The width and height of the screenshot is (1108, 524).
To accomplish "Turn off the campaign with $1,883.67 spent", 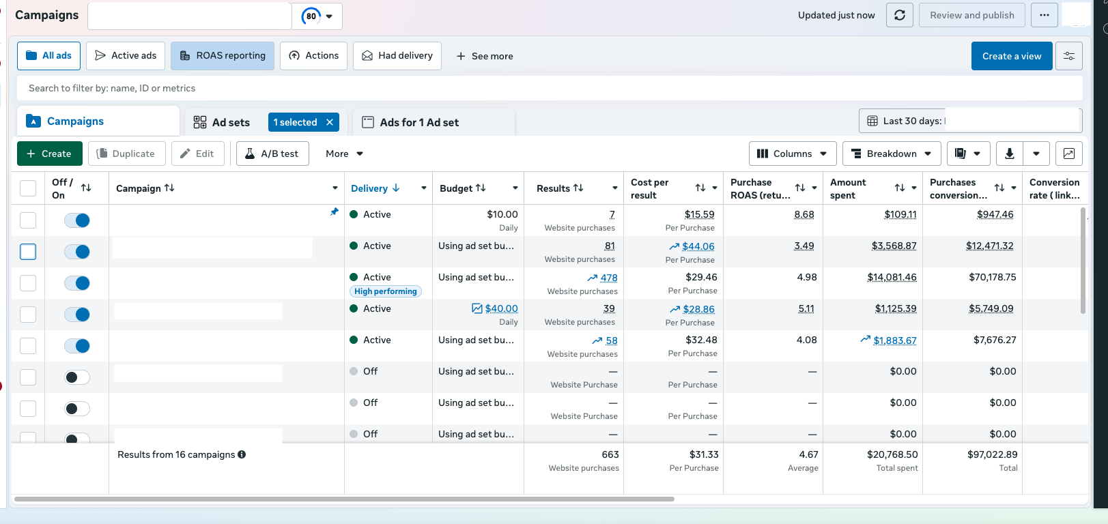I will [77, 346].
